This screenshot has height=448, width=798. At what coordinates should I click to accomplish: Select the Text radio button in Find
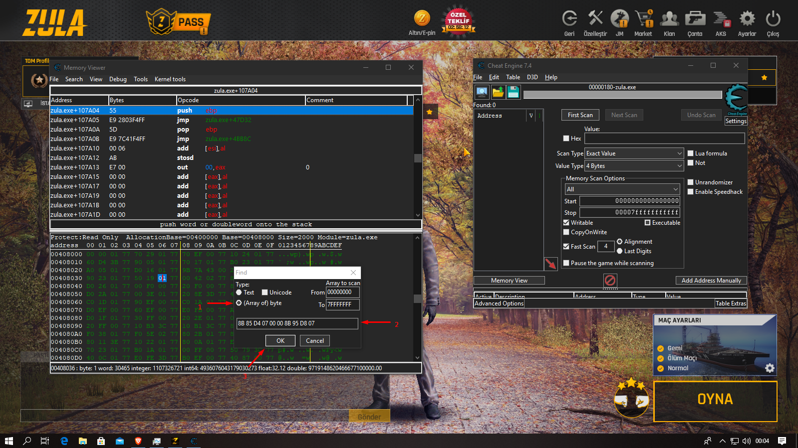tap(239, 293)
